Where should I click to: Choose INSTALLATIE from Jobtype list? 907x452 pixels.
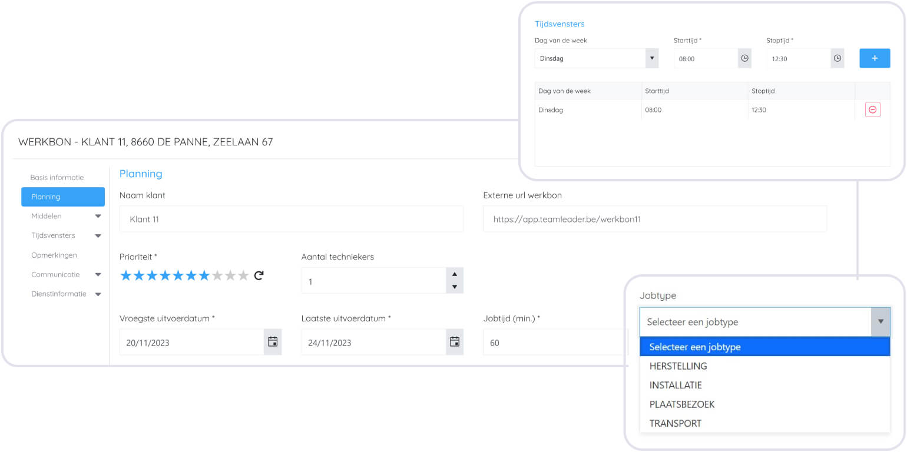(x=764, y=385)
